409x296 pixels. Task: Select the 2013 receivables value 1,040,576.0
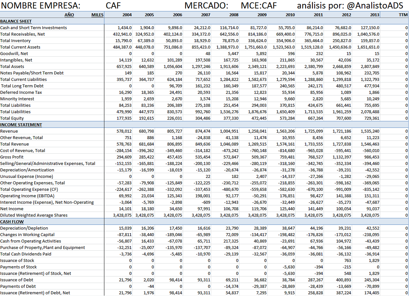[x=368, y=34]
